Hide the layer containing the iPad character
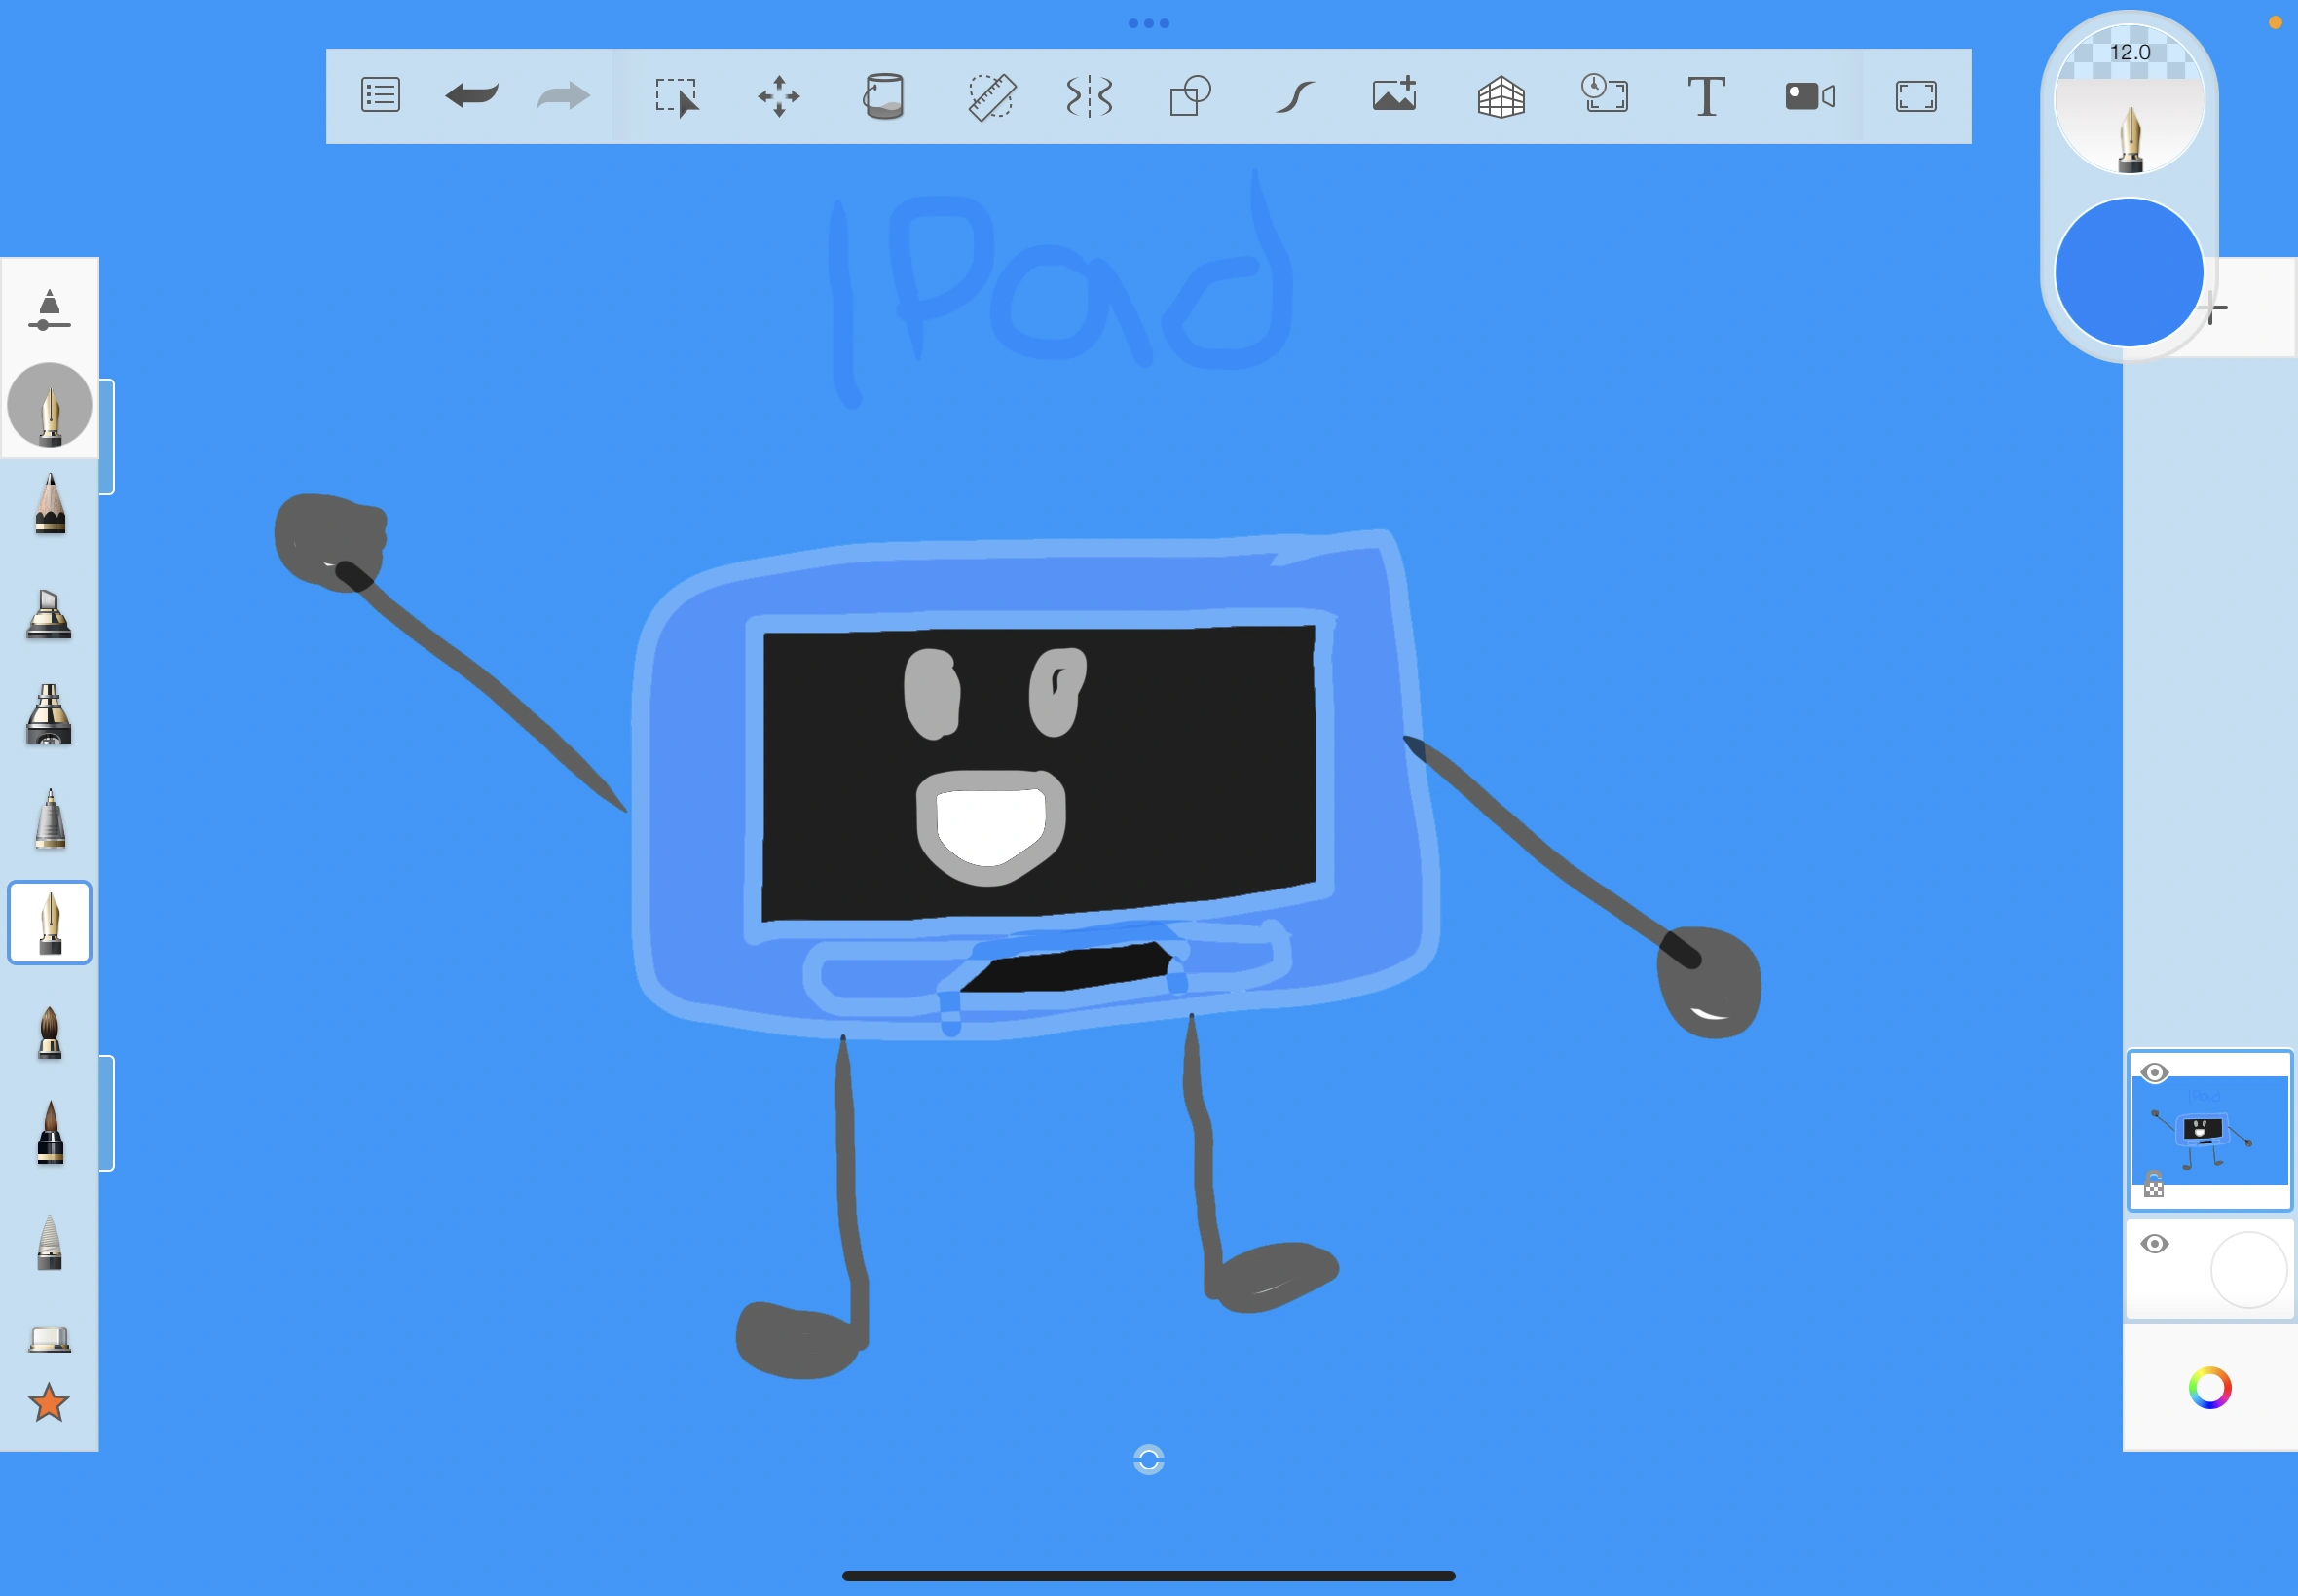2298x1596 pixels. click(2153, 1072)
